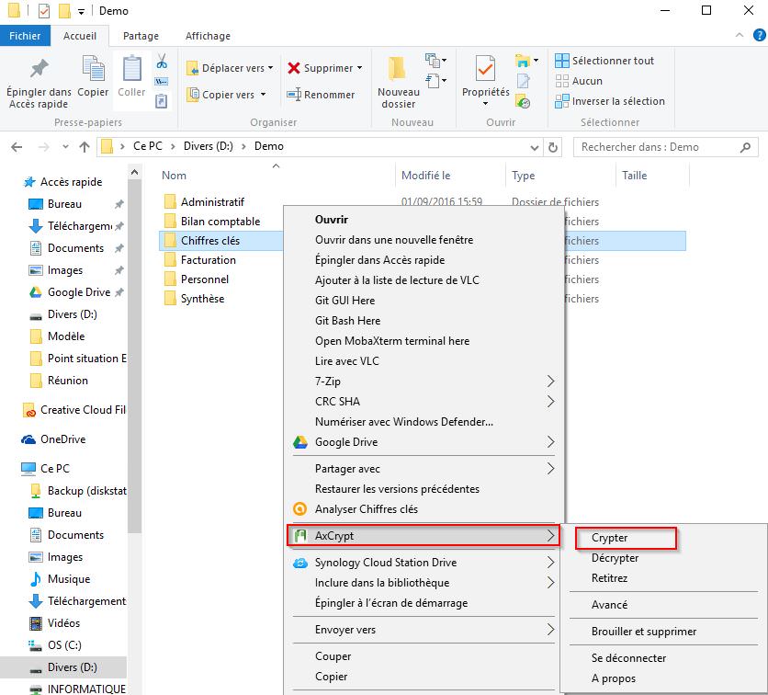Click the Supprimer button
Viewport: 768px width, 695px height.
324,68
